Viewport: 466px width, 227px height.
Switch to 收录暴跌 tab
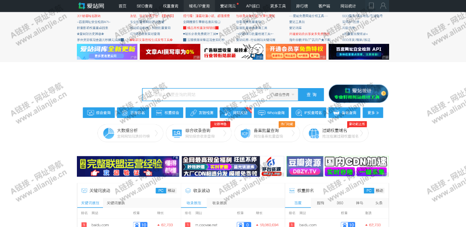coord(219,203)
